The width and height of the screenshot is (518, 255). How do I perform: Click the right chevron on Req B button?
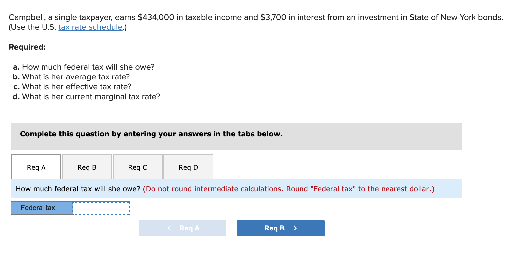294,228
